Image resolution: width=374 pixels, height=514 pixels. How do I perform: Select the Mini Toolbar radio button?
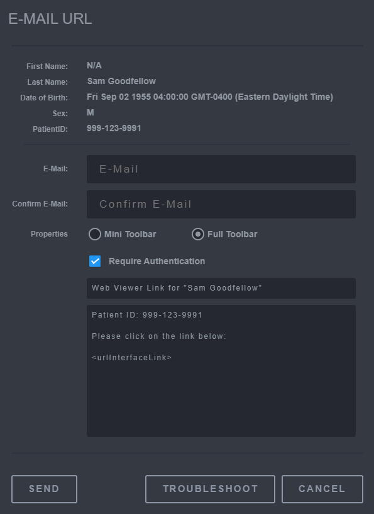tap(94, 233)
